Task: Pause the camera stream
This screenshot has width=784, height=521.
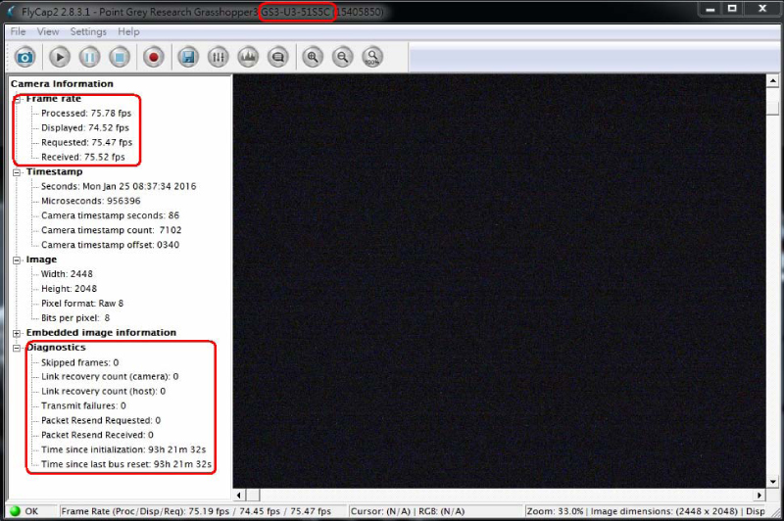Action: point(89,57)
